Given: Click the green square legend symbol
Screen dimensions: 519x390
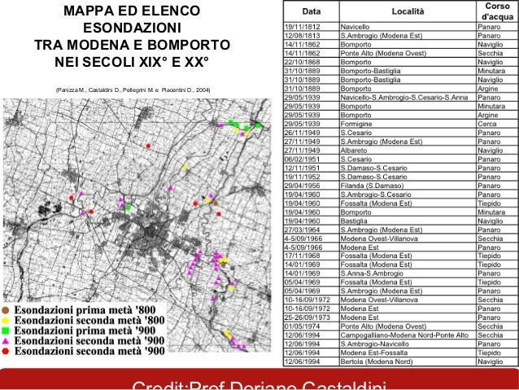Looking at the screenshot, I should (x=6, y=331).
